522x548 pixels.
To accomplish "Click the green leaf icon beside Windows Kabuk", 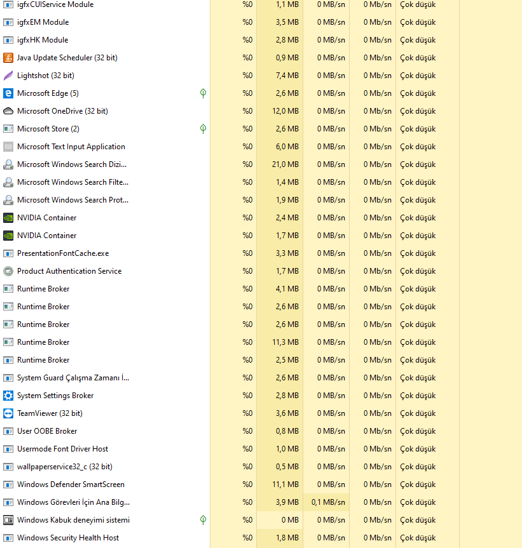I will [203, 520].
